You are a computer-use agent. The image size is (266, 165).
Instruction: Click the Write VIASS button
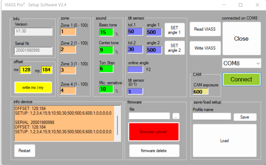[x=205, y=48]
